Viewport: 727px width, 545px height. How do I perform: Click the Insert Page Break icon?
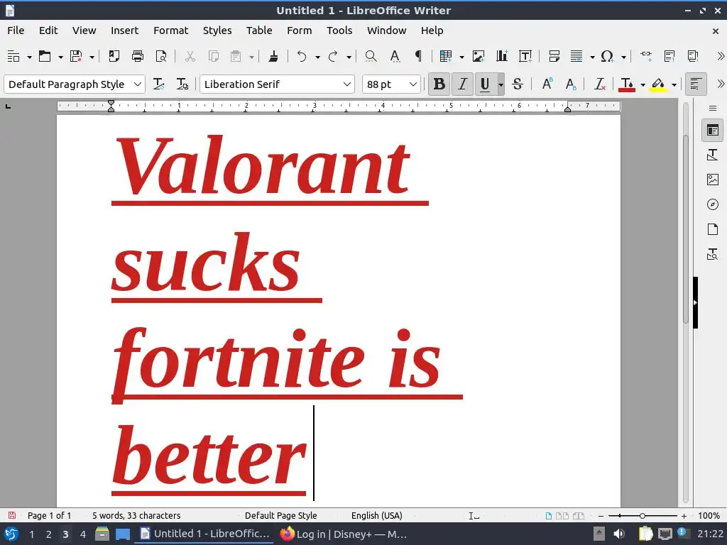coord(554,57)
